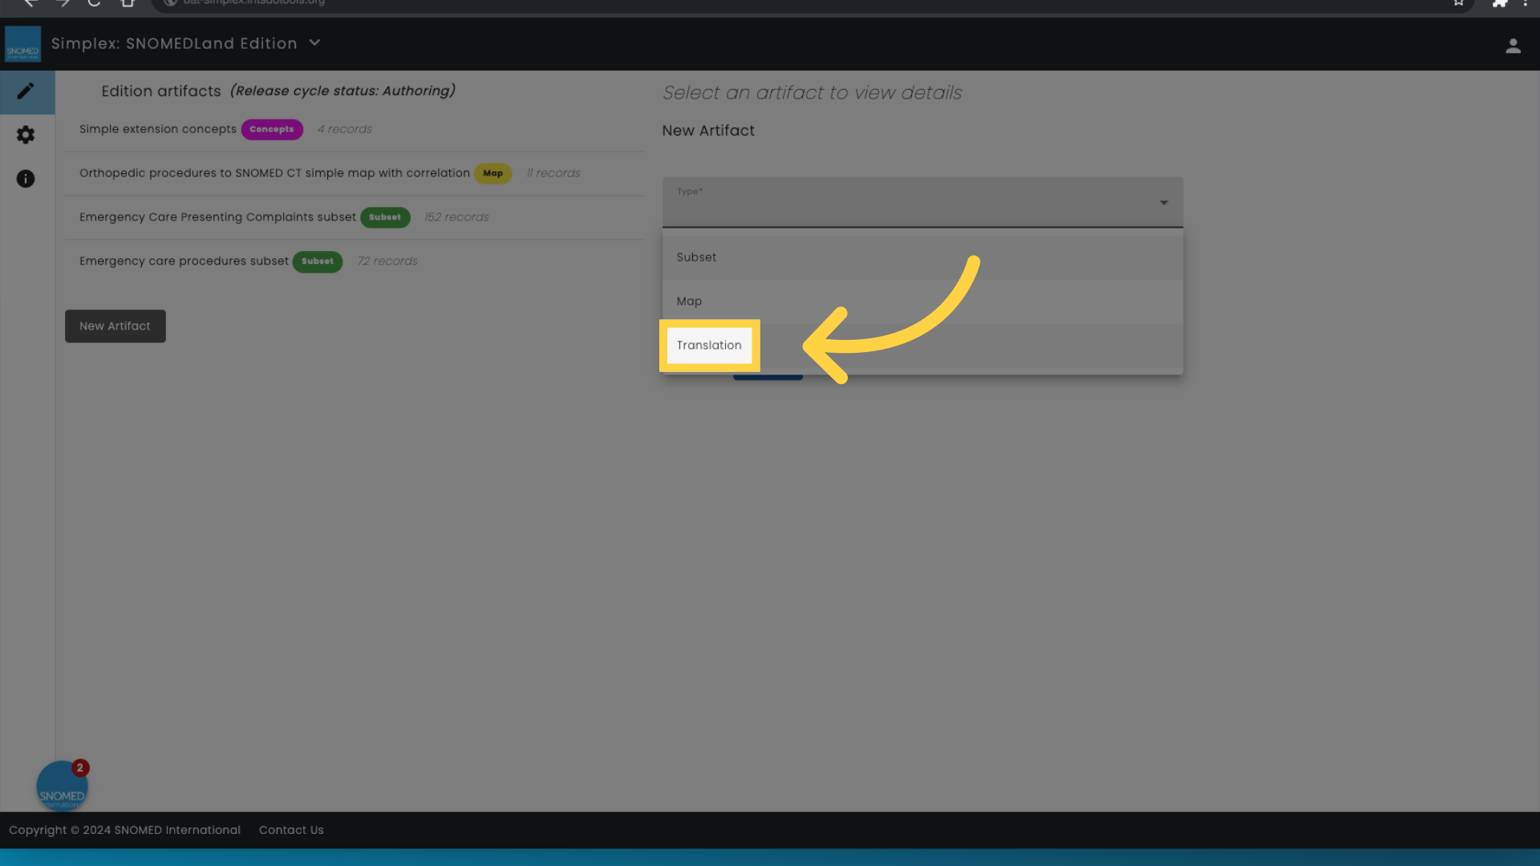Click the Contact Us link
This screenshot has height=866, width=1540.
292,829
